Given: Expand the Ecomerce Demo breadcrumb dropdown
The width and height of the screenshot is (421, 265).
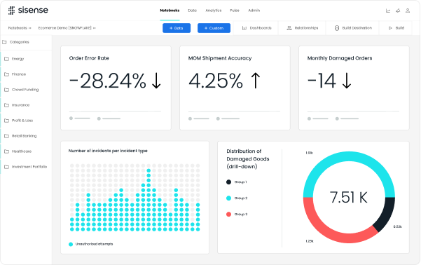Looking at the screenshot, I should 95,28.
